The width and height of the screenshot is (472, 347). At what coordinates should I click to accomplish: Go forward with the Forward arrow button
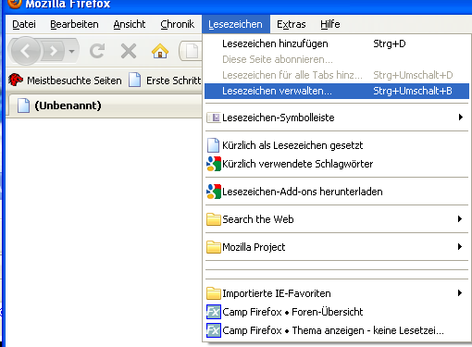click(54, 51)
